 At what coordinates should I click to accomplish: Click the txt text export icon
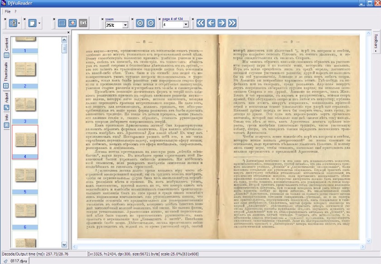pos(83,23)
